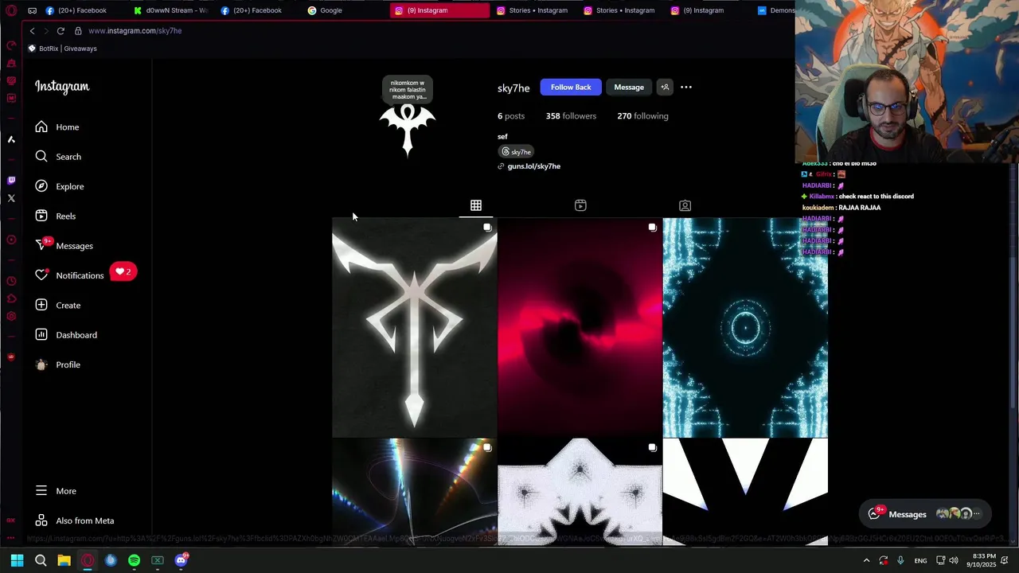Open the Dashboard page
The height and width of the screenshot is (573, 1019).
[x=65, y=335]
